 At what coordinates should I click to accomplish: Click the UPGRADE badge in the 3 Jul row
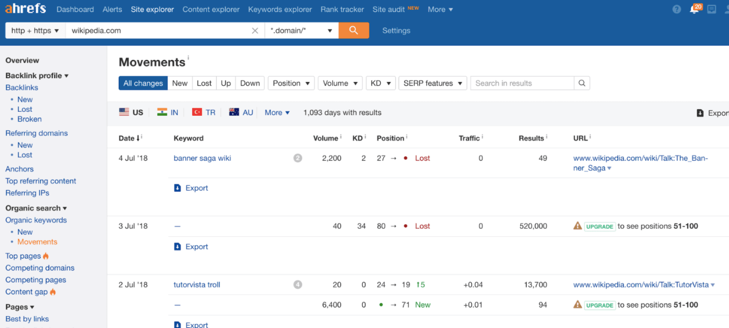[x=600, y=226]
